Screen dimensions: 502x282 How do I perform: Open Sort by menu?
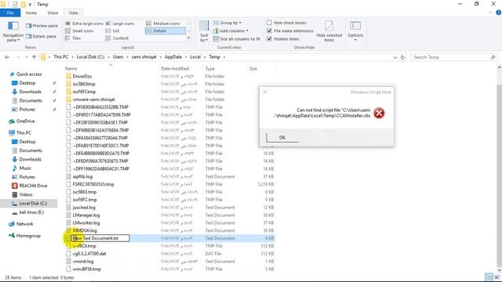click(x=204, y=31)
